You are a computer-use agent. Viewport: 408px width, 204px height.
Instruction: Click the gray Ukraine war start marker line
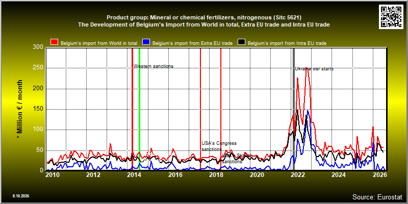pos(294,109)
